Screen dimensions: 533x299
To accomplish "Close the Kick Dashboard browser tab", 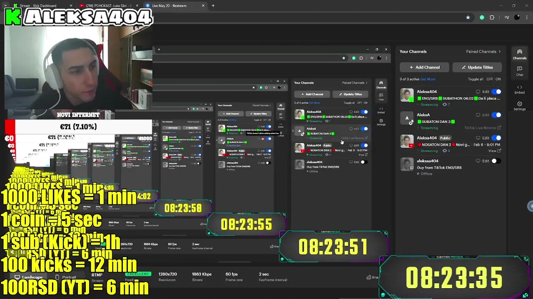I will click(x=71, y=6).
